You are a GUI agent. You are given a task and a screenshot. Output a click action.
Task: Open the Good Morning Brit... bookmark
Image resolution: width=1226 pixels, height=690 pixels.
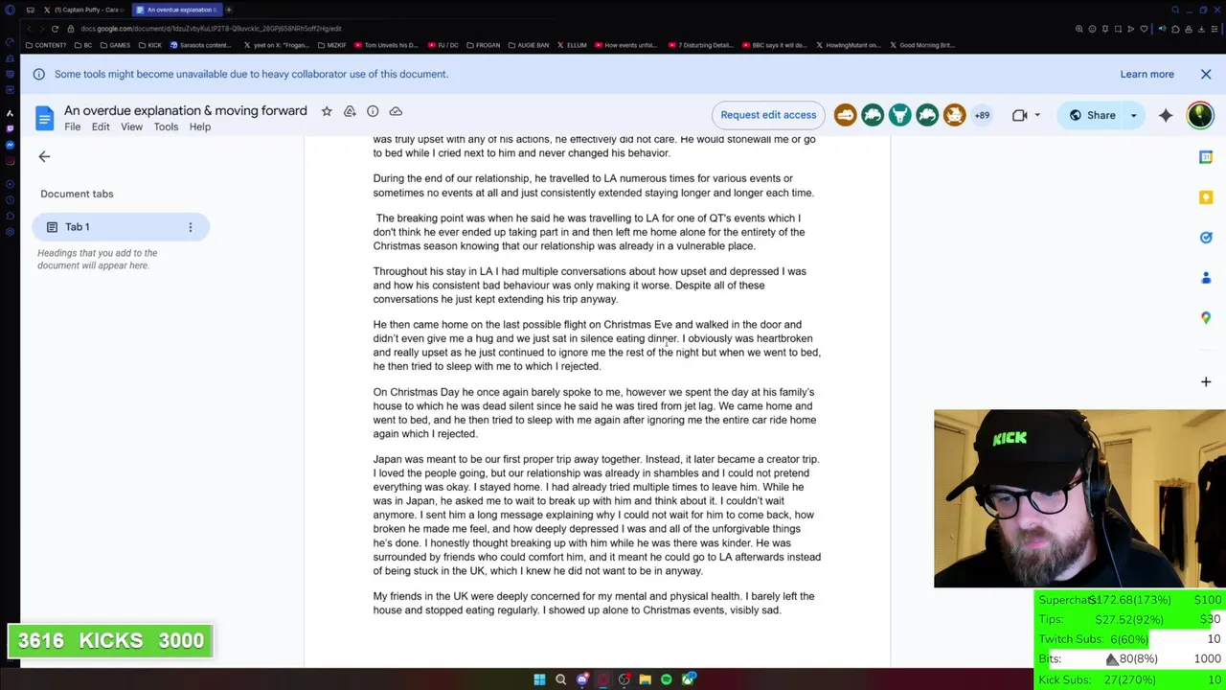[x=921, y=45]
